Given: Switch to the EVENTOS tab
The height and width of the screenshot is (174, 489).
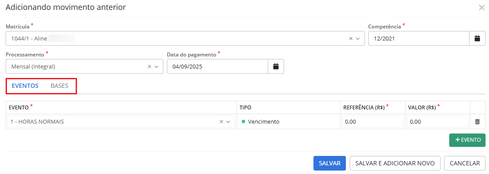Looking at the screenshot, I should tap(25, 86).
